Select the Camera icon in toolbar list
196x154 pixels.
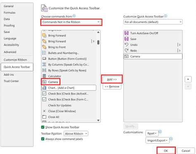point(127,56)
